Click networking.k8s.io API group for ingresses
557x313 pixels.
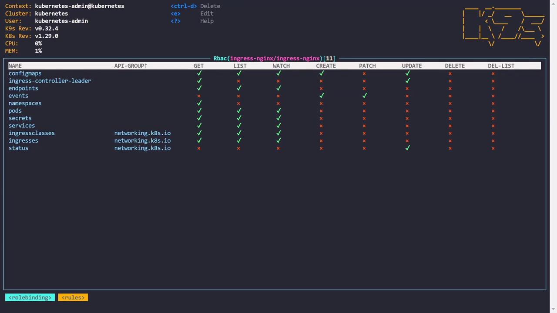pos(142,140)
